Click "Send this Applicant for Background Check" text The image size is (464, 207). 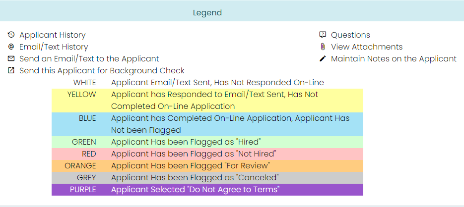(x=102, y=71)
